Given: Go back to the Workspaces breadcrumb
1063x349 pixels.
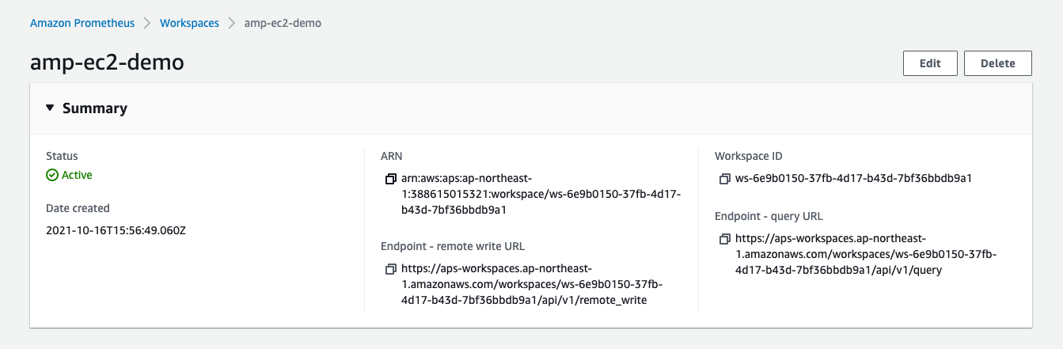Looking at the screenshot, I should point(189,23).
